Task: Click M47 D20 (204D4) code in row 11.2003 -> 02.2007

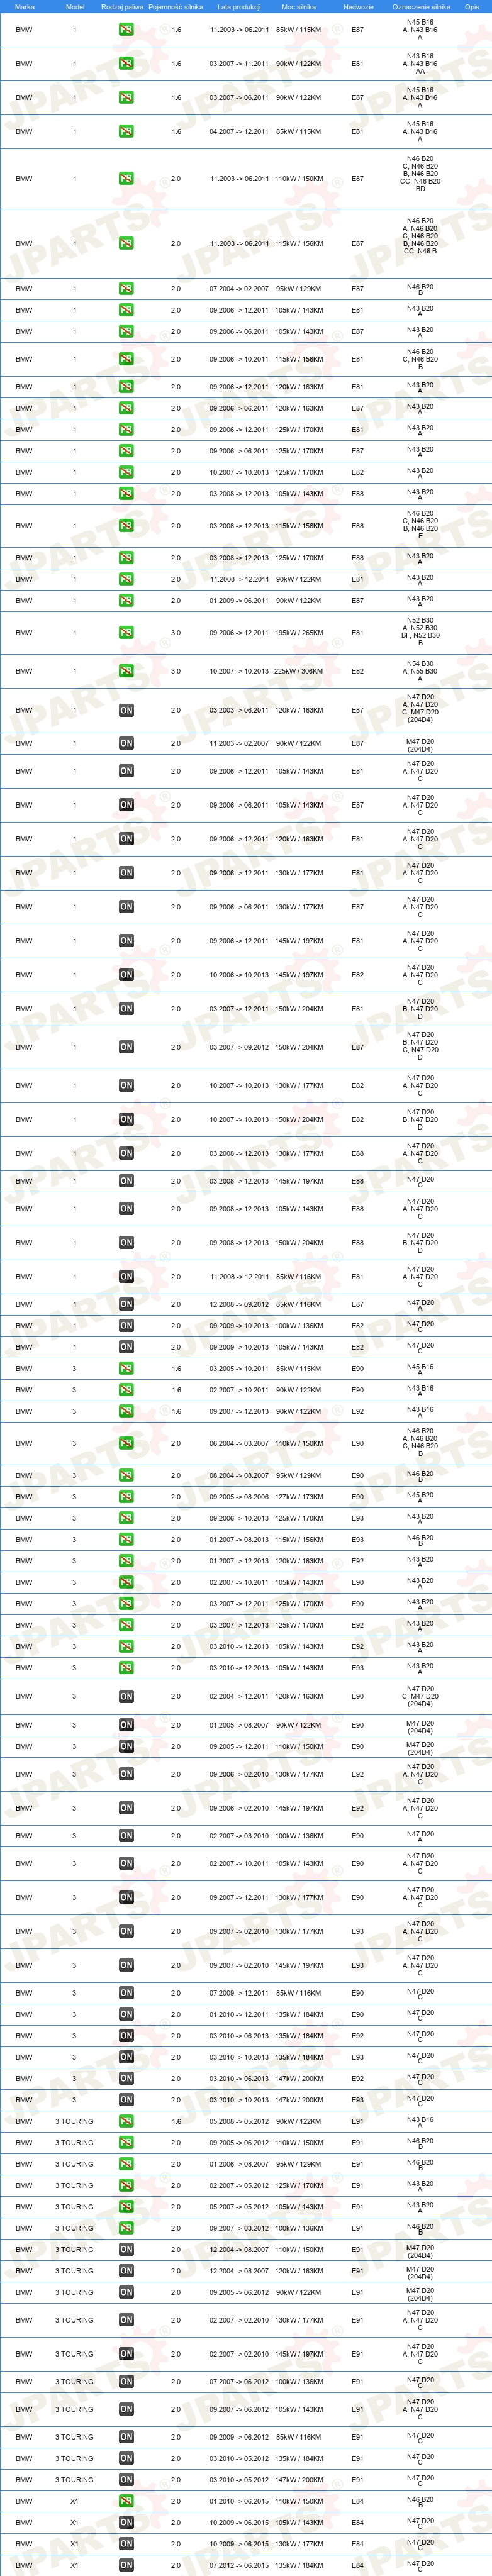Action: click(x=420, y=744)
